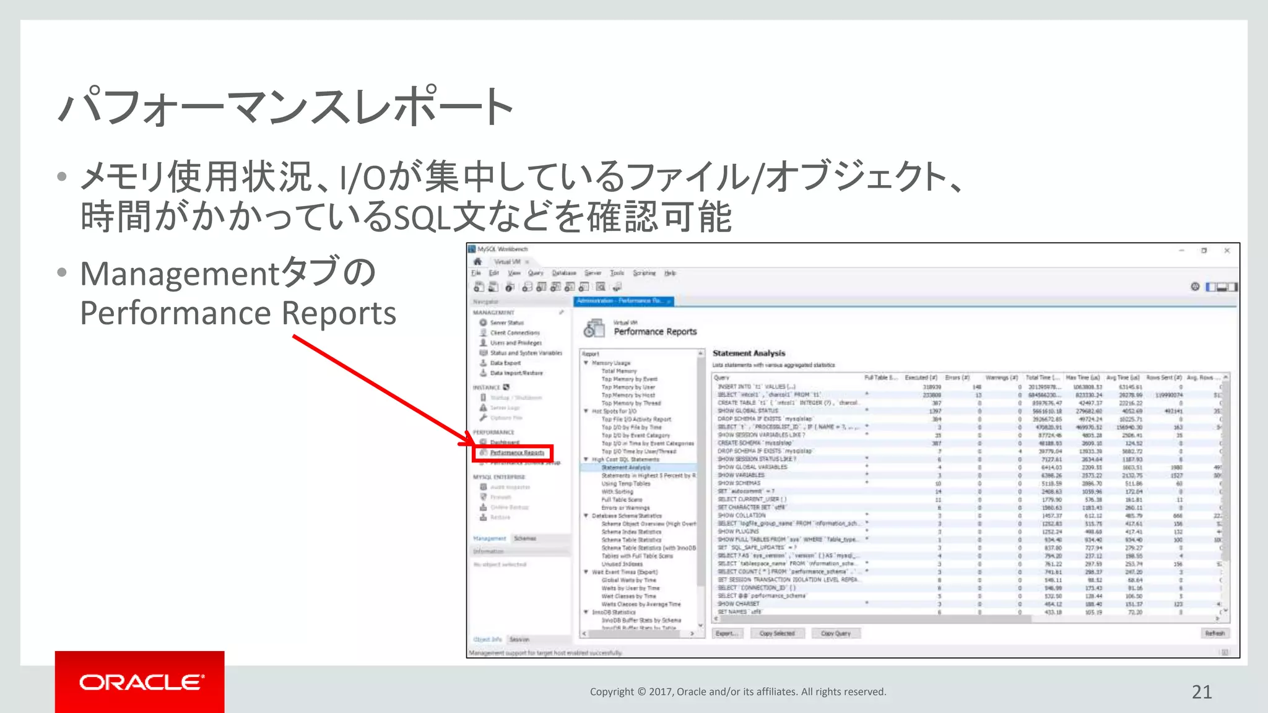Viewport: 1268px width, 713px height.
Task: Click the Status and System Variables icon
Action: pos(483,353)
